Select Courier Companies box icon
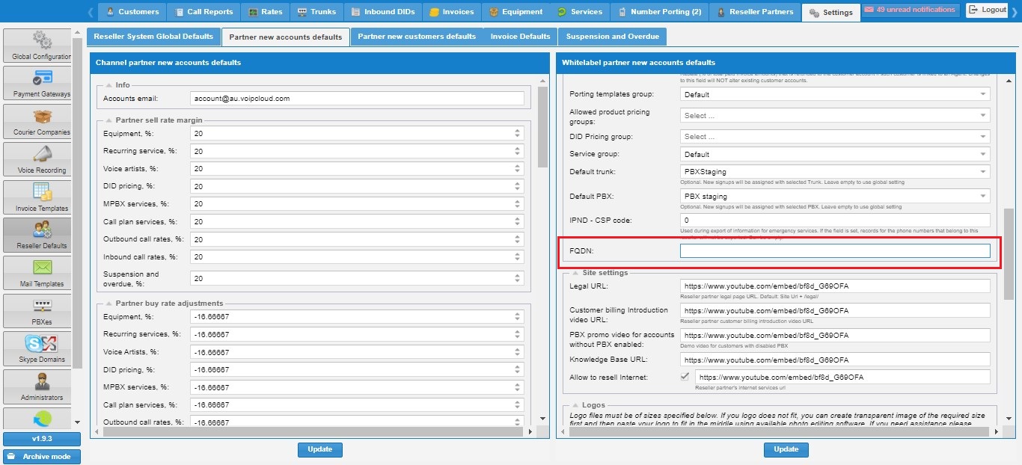This screenshot has height=465, width=1022. pos(42,117)
